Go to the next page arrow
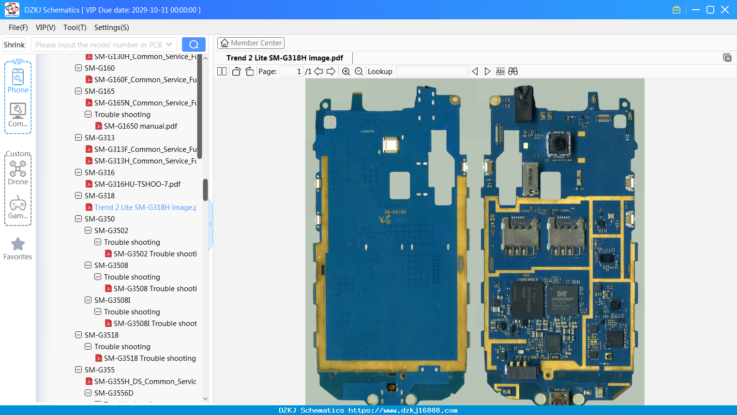 (x=331, y=72)
